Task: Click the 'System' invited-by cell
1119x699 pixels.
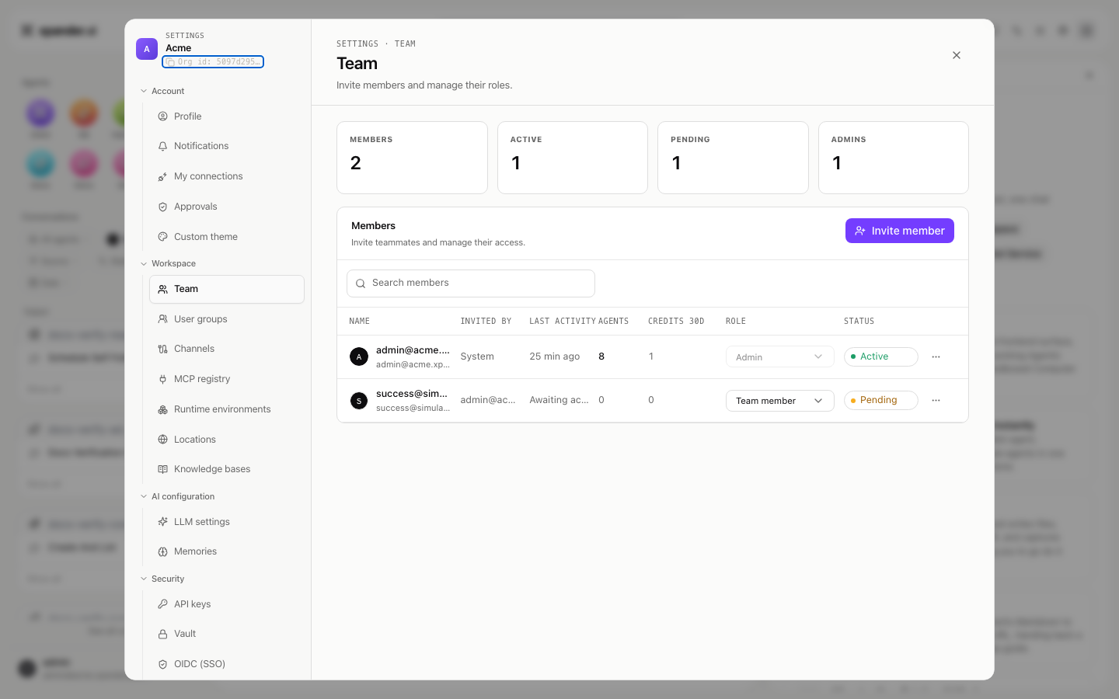Action: tap(477, 356)
